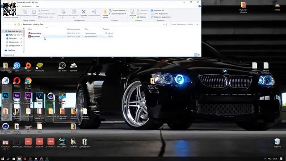Viewport: 286px width, 161px height.
Task: Click the Up one level arrow
Action: coord(15,24)
